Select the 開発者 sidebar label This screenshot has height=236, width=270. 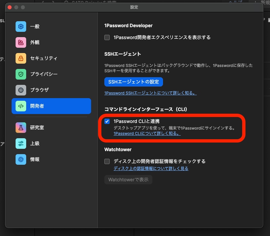(37, 106)
